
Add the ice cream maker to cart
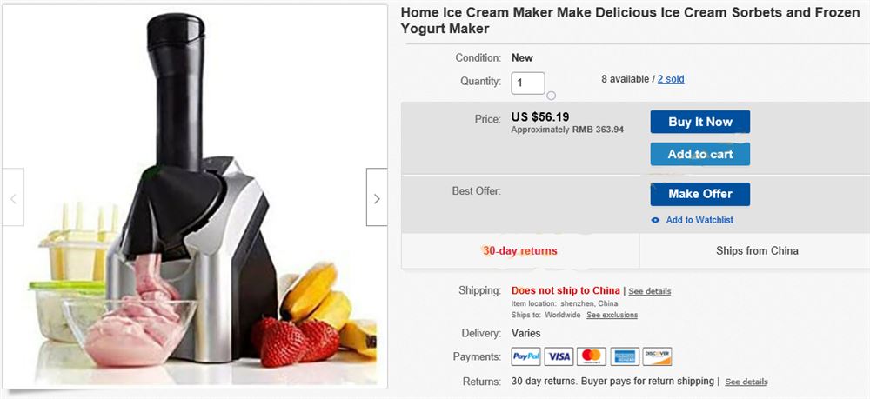(699, 154)
